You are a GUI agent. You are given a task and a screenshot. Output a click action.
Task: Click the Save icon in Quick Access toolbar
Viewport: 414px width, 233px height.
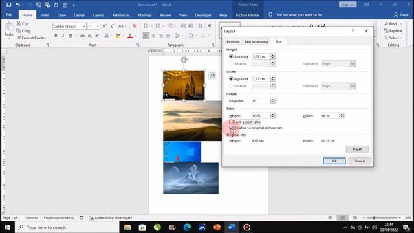(x=8, y=5)
